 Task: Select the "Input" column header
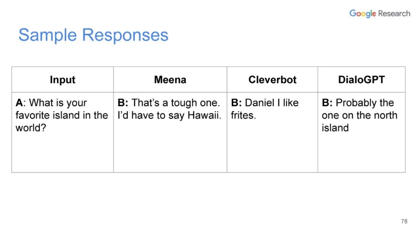click(x=63, y=80)
